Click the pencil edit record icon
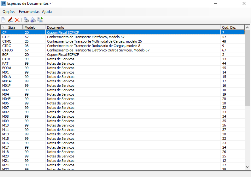 click(10, 20)
